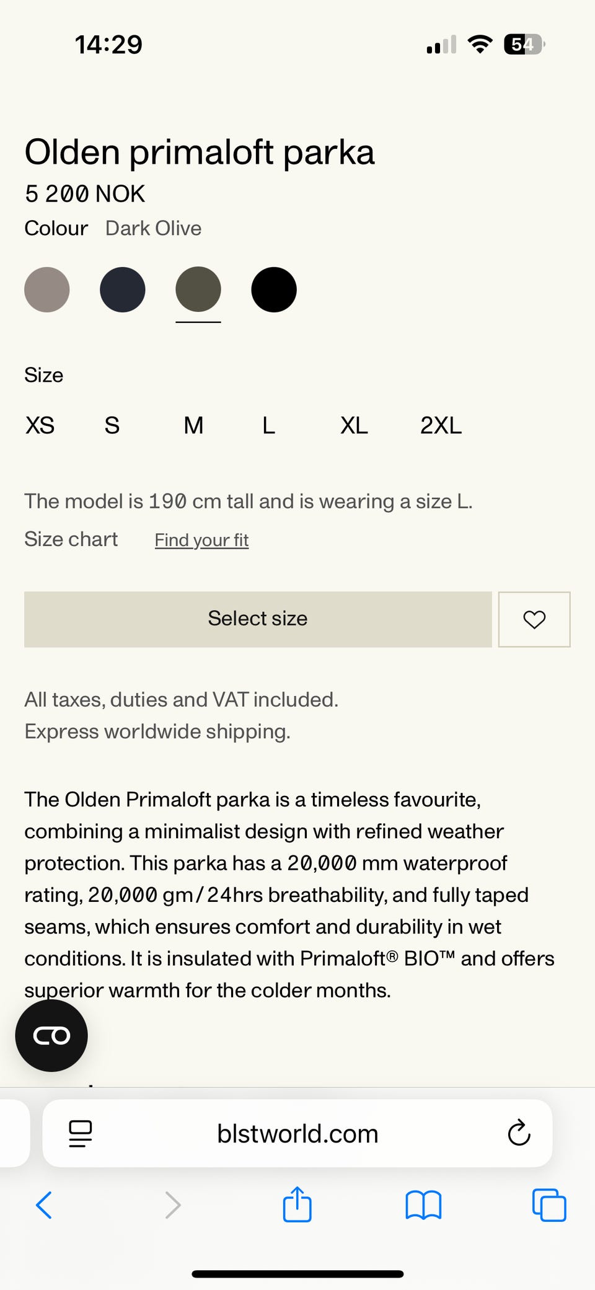Tap the Safari page menu icon
This screenshot has width=595, height=1290.
coord(80,1133)
